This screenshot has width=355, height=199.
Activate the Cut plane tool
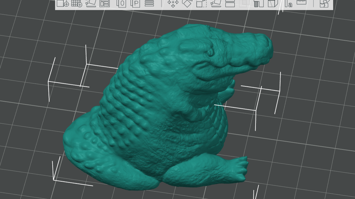tap(230, 3)
